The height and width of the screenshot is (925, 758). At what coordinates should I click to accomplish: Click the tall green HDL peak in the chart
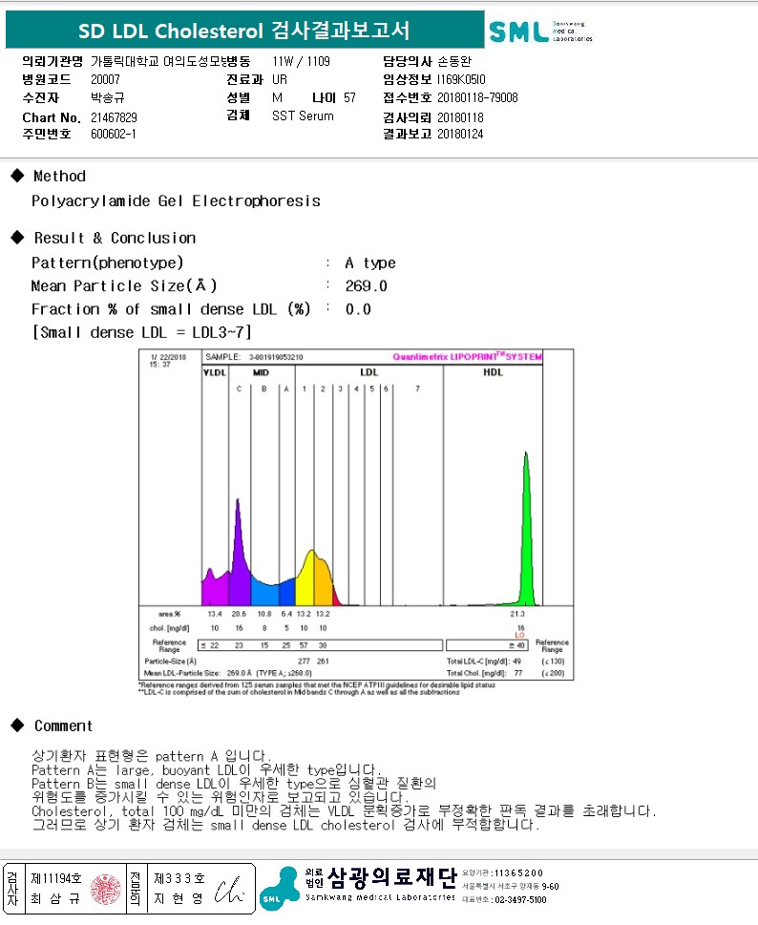tap(526, 529)
